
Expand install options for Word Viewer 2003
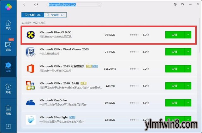tap(188, 52)
